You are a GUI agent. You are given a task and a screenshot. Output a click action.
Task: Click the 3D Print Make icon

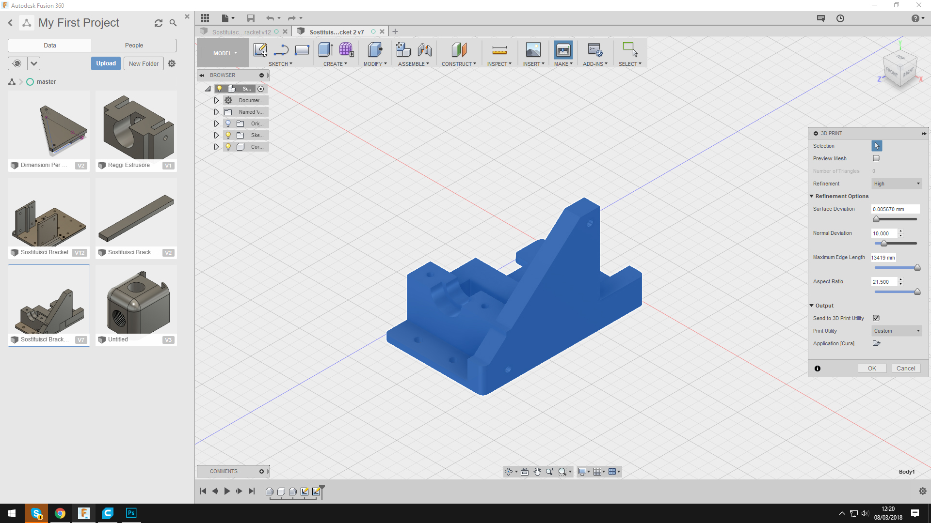[x=563, y=50]
